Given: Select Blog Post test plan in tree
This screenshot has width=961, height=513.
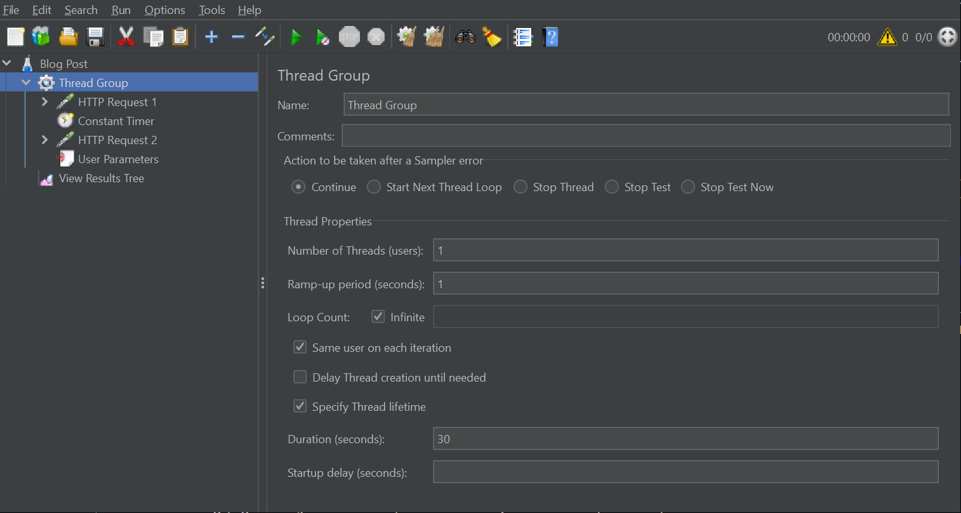Looking at the screenshot, I should point(63,64).
